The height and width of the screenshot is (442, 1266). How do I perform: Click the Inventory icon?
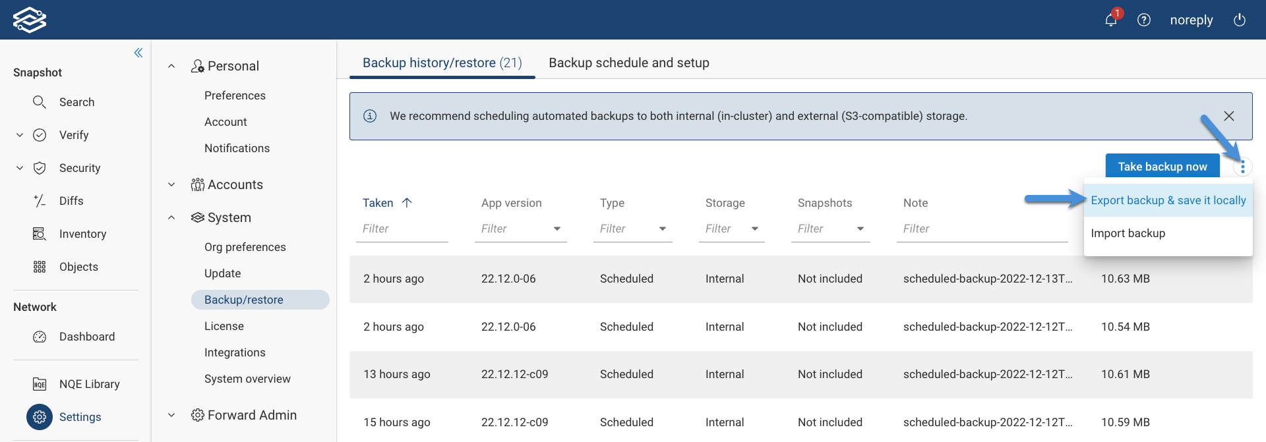(x=40, y=234)
